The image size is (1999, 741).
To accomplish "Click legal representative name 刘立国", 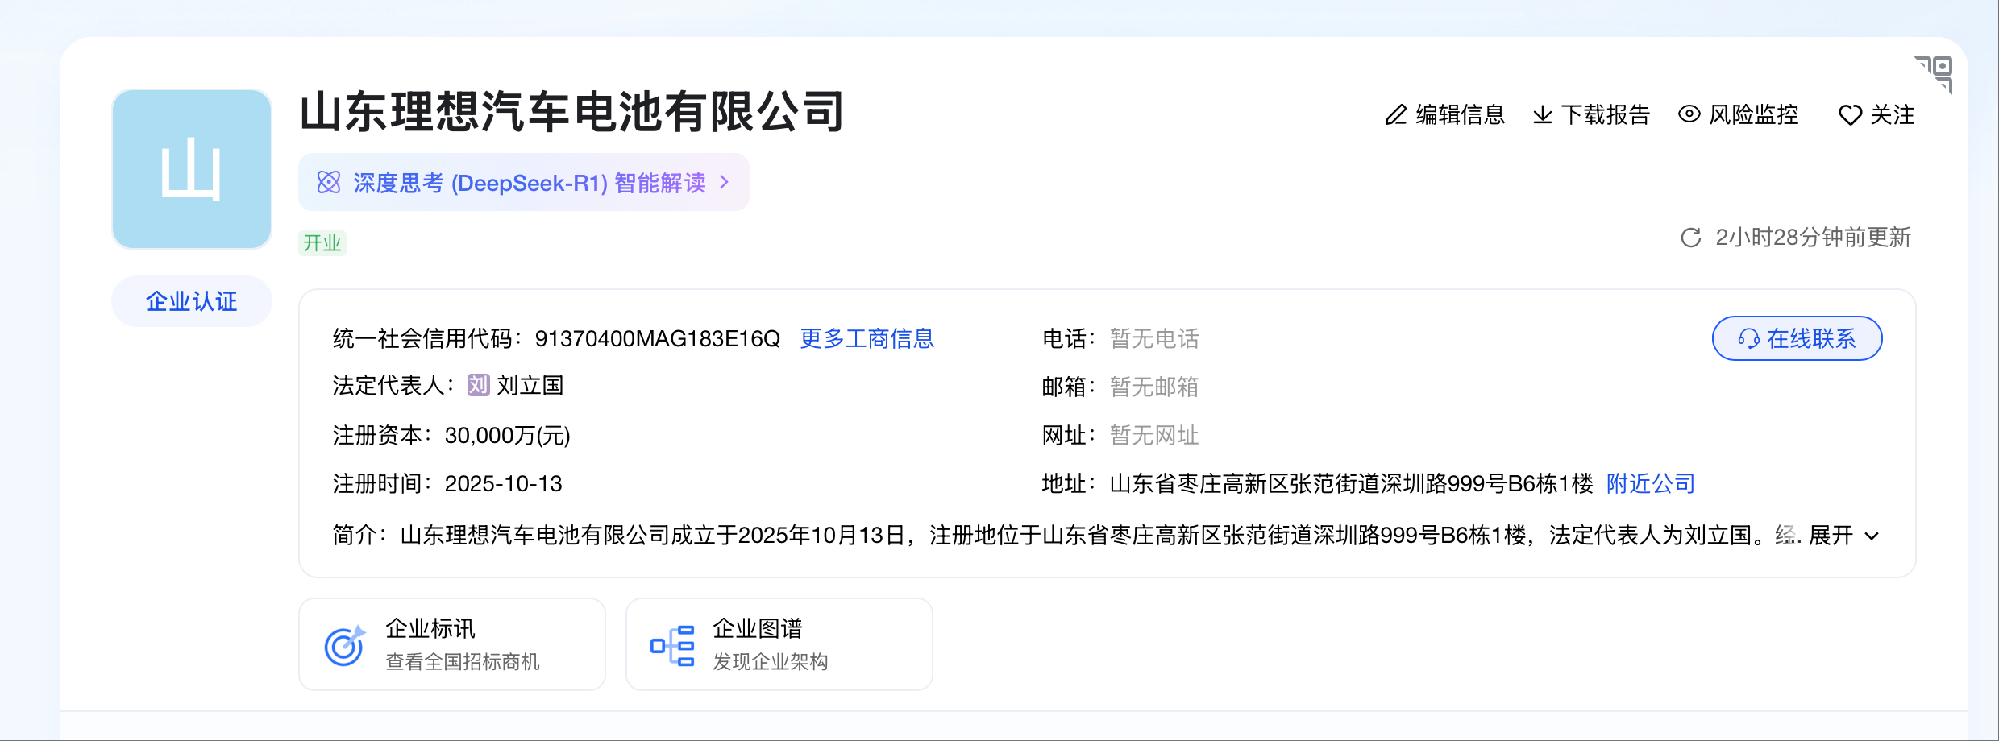I will 530,386.
